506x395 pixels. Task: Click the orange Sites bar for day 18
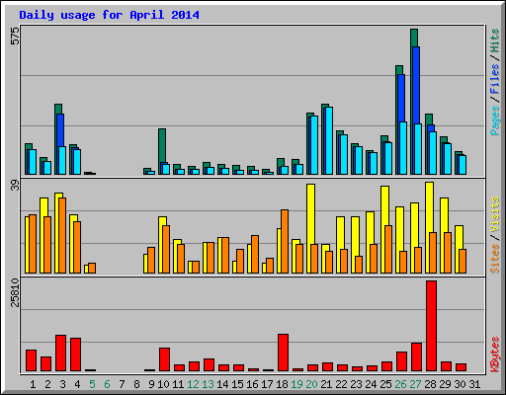[x=285, y=241]
